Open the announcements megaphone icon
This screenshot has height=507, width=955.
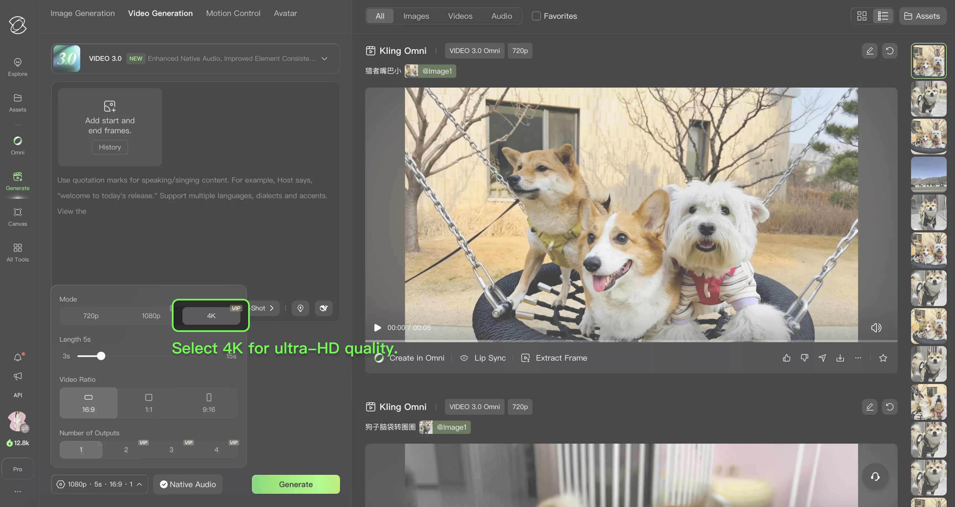point(18,376)
